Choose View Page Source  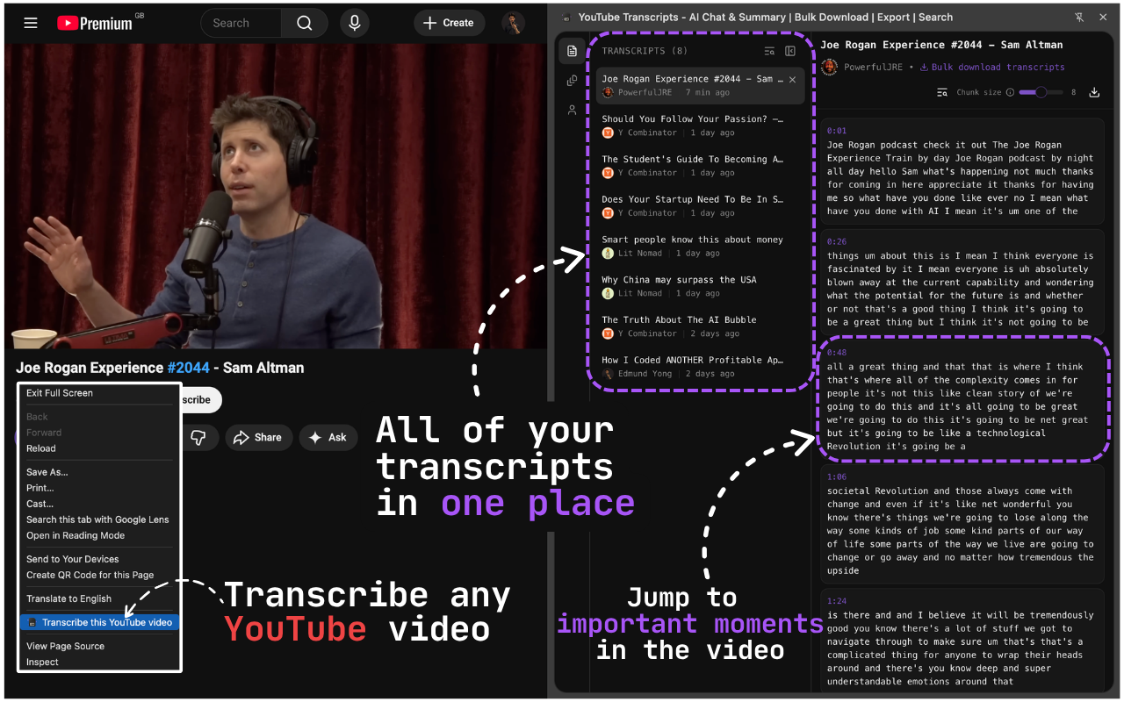[x=66, y=646]
